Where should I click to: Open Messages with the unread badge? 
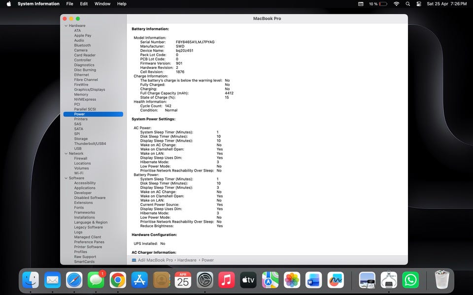point(96,280)
